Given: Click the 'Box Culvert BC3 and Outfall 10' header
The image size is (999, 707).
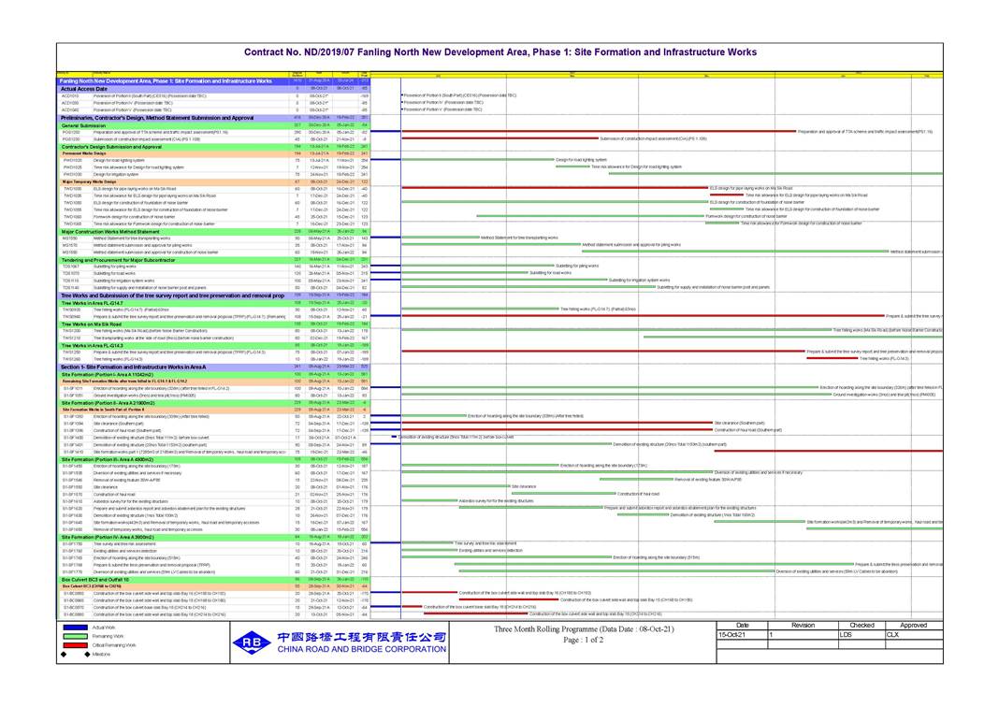Looking at the screenshot, I should click(213, 580).
